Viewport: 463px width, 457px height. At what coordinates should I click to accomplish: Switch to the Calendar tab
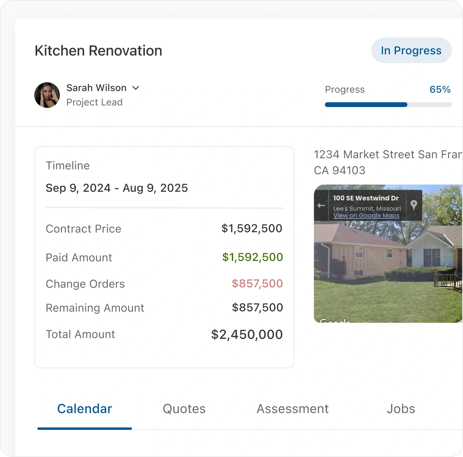(85, 409)
